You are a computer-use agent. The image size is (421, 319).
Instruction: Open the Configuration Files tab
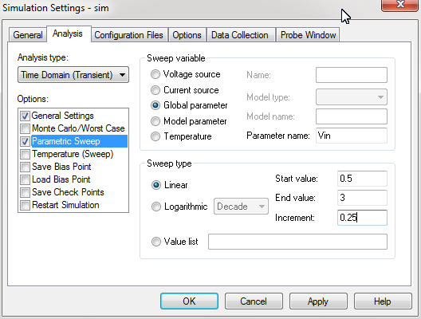click(128, 35)
